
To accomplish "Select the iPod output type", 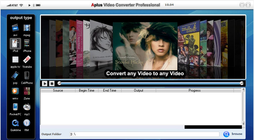I will [15, 44].
